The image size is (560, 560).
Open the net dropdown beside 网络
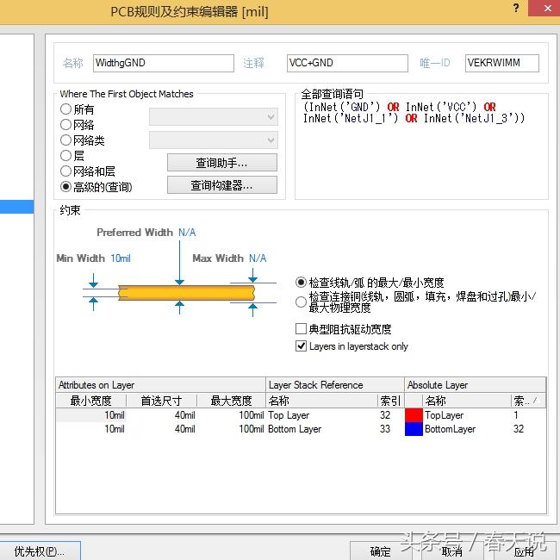(x=214, y=117)
